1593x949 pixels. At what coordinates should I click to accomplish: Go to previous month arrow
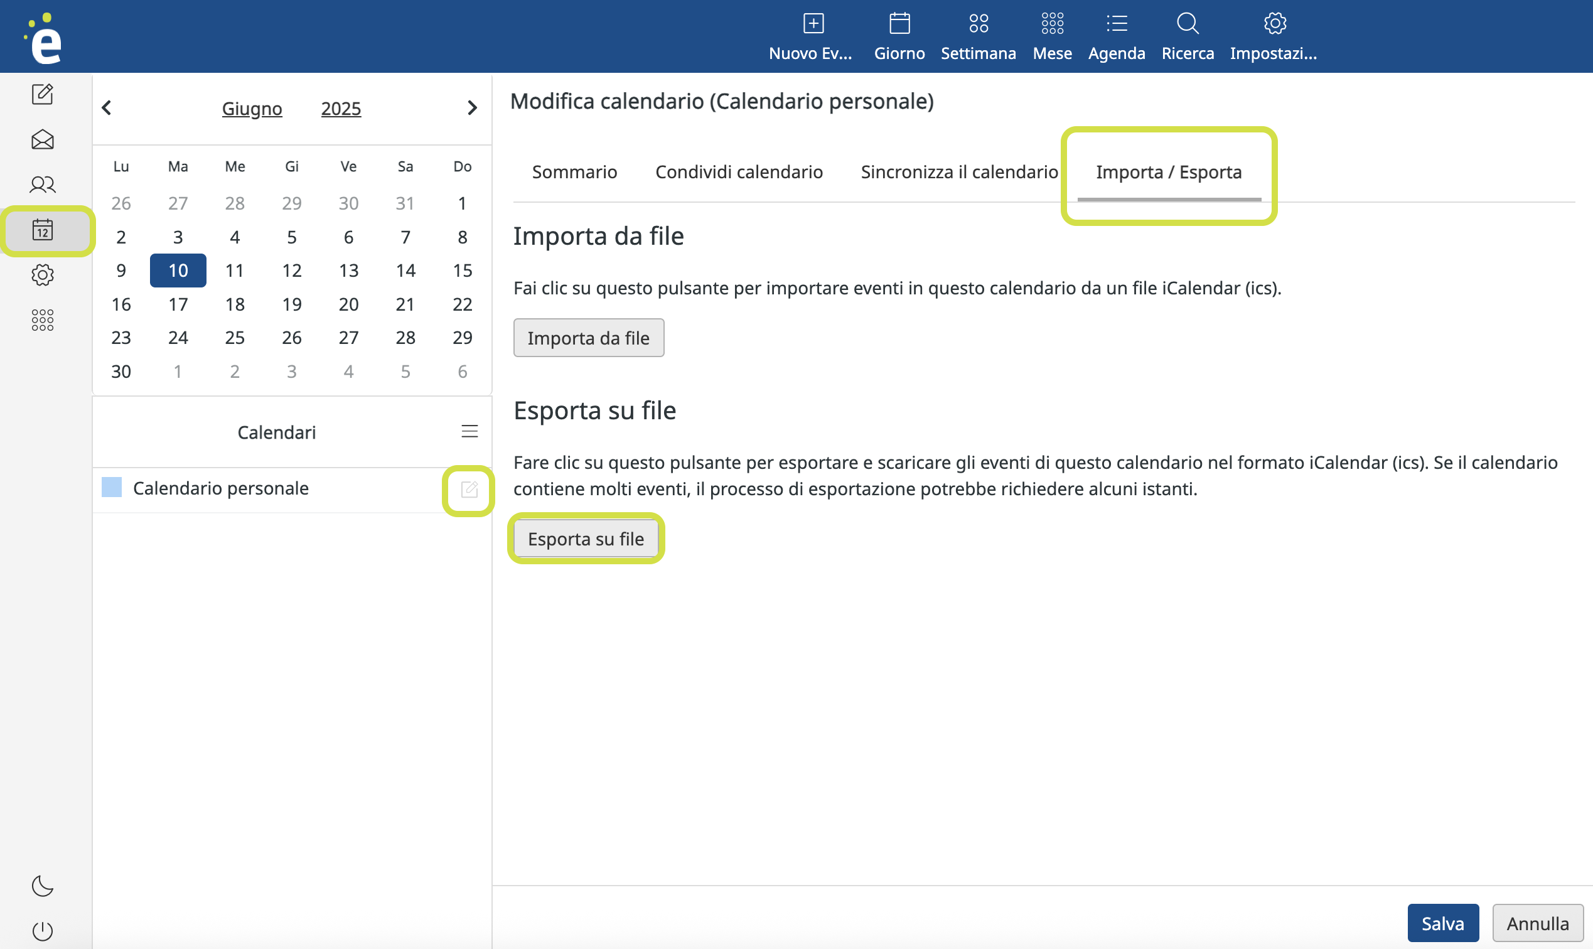[107, 108]
